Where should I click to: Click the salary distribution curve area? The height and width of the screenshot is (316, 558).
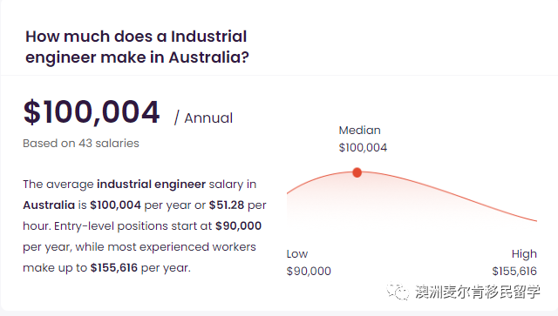[412, 199]
